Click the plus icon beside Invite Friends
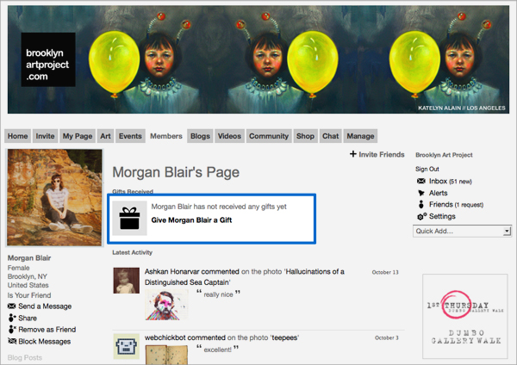The width and height of the screenshot is (517, 365). (353, 154)
